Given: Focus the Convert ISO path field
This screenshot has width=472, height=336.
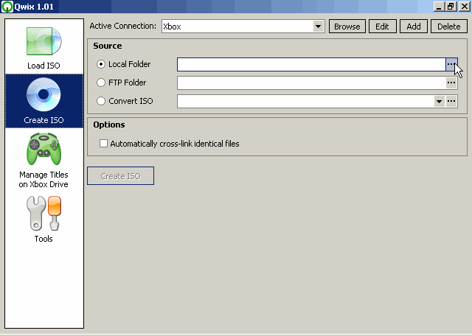Looking at the screenshot, I should tap(305, 102).
